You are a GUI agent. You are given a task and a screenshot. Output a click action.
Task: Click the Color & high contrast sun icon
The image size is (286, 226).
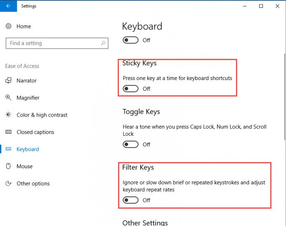(8, 115)
